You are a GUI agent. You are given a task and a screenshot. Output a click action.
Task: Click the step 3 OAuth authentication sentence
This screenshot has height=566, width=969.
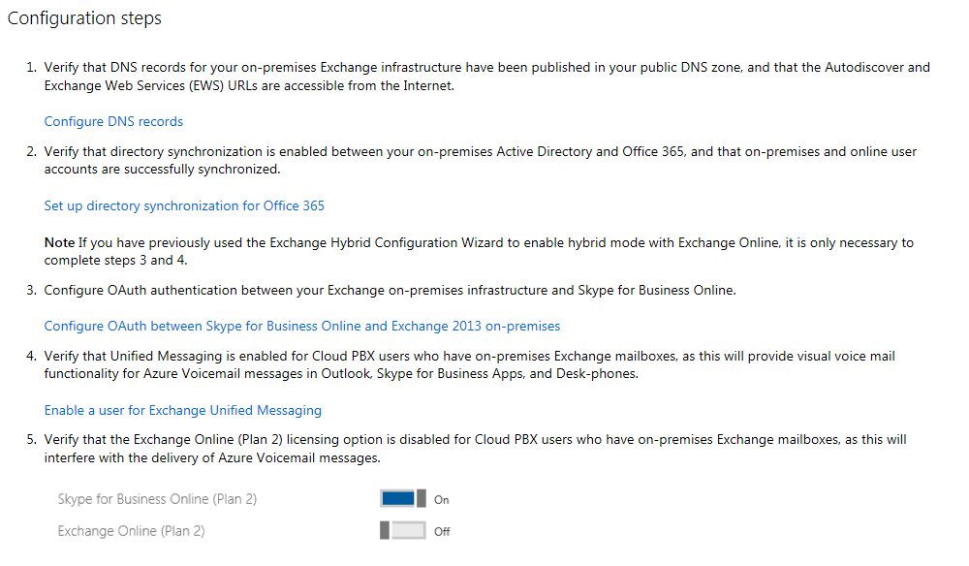[390, 290]
